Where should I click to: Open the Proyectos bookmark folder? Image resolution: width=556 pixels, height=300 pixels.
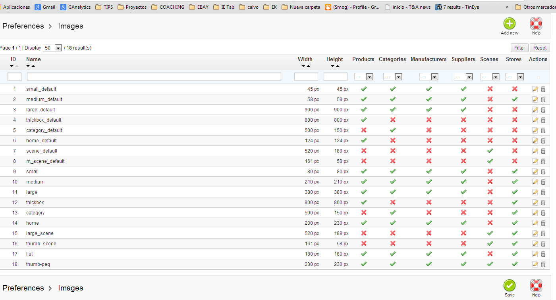132,7
